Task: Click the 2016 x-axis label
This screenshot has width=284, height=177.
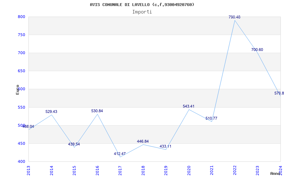Action: click(x=97, y=171)
